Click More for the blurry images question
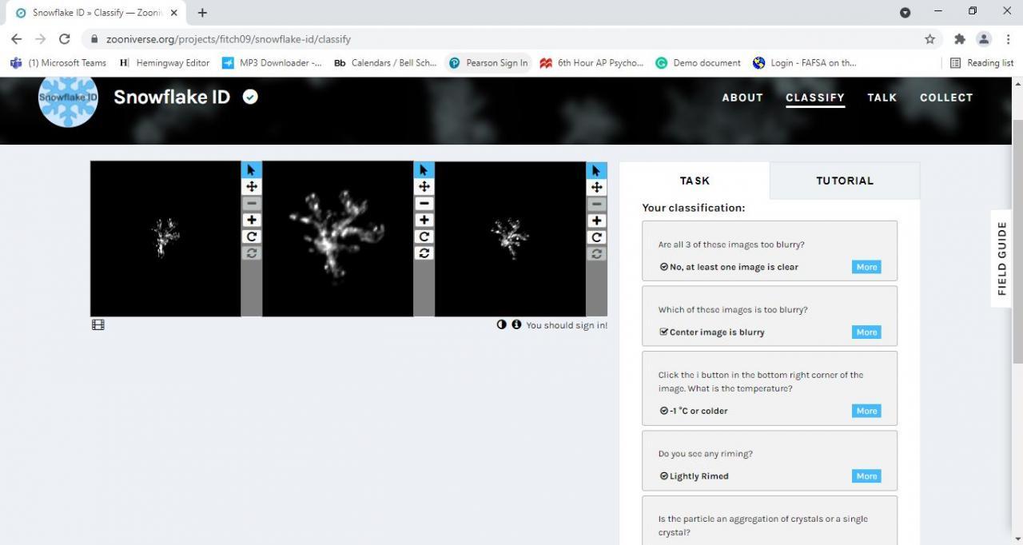Viewport: 1023px width, 545px height. [x=866, y=267]
